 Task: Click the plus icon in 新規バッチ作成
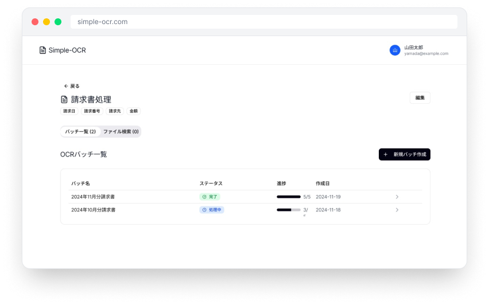point(386,154)
